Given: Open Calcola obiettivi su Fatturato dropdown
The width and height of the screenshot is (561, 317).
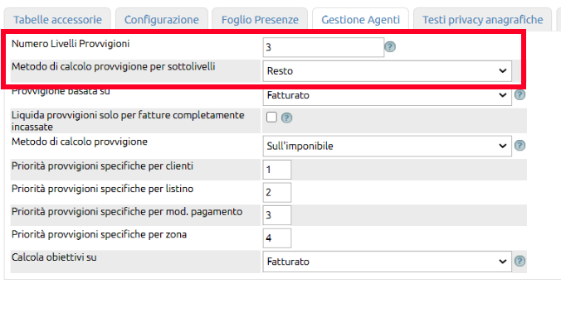Looking at the screenshot, I should click(x=387, y=262).
